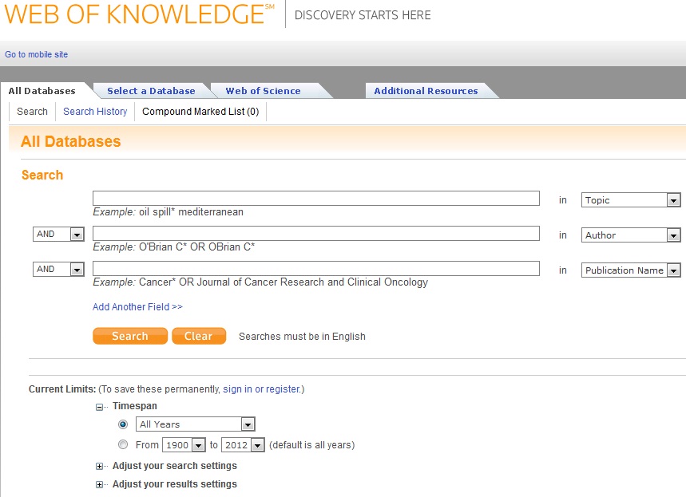Viewport: 686px width, 497px height.
Task: Select the All Years radio button
Action: coord(123,424)
